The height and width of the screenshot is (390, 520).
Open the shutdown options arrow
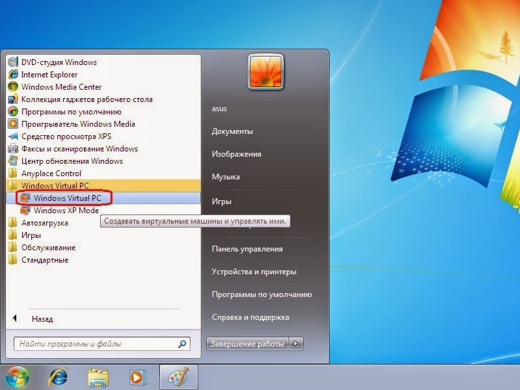click(296, 344)
